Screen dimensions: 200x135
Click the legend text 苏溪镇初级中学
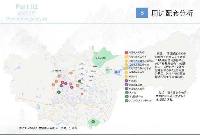(136, 72)
